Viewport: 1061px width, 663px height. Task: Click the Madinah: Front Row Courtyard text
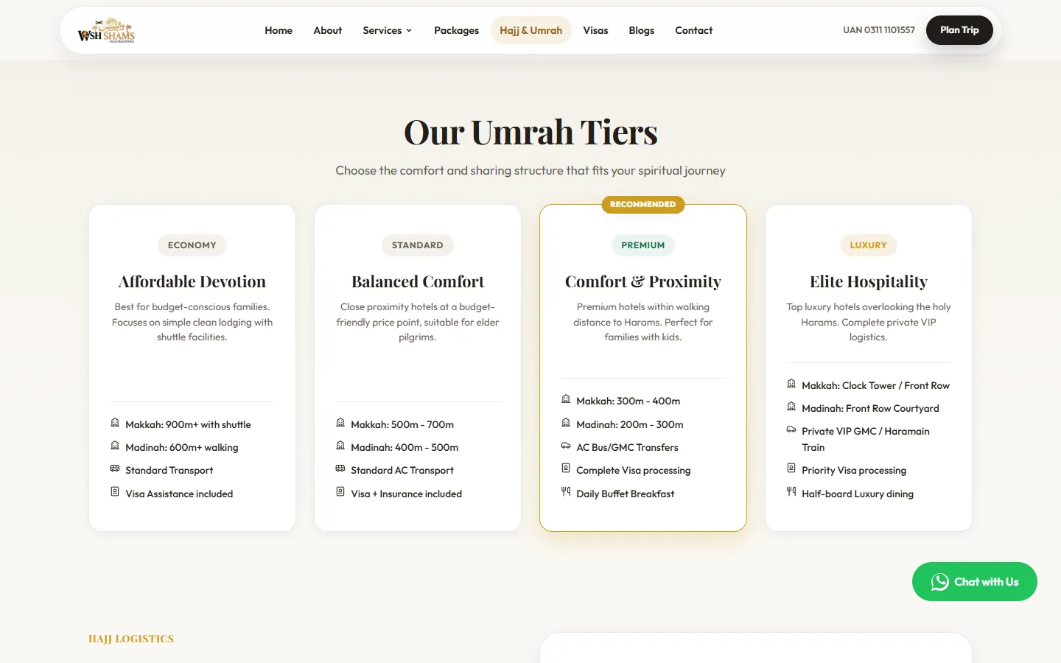coord(870,408)
